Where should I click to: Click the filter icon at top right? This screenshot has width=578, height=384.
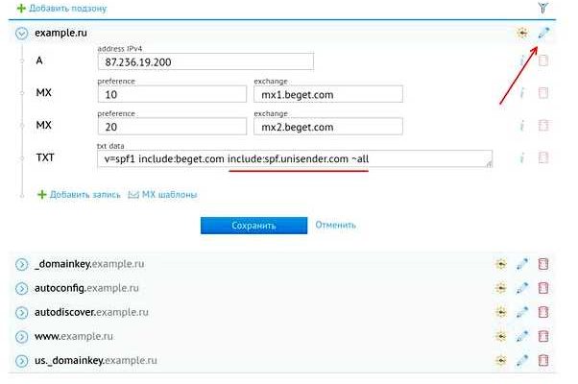543,8
